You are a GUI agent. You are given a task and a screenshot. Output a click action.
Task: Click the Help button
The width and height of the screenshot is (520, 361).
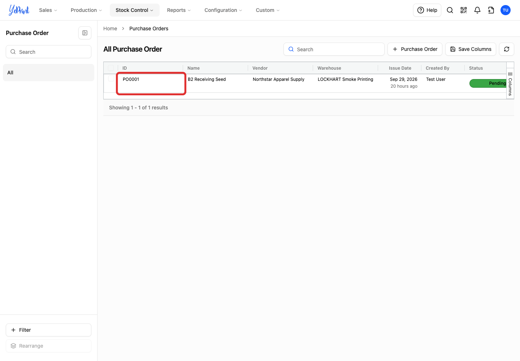427,10
